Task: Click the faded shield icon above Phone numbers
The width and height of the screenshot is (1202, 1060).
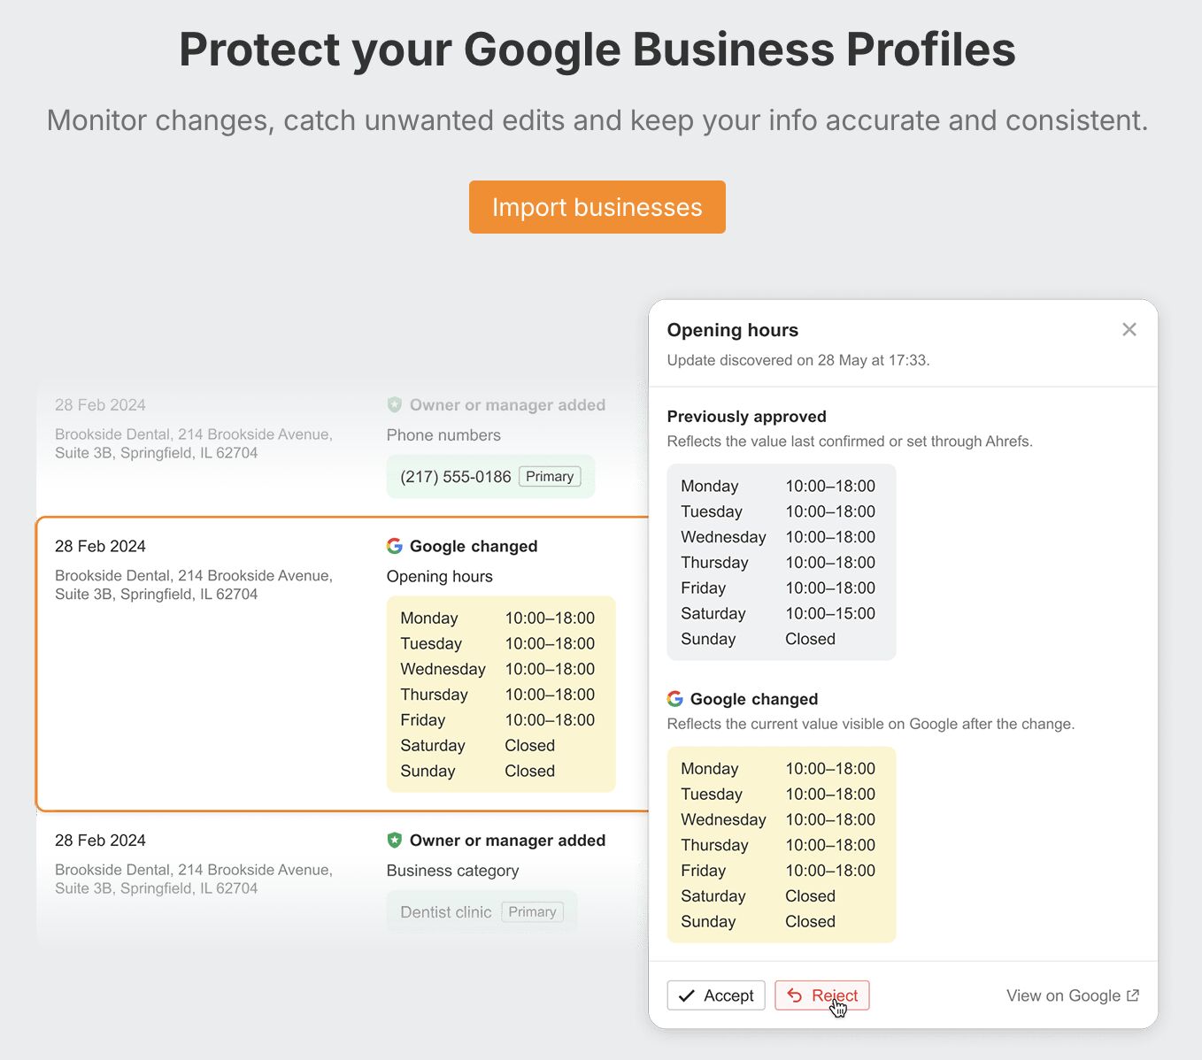Action: click(x=395, y=405)
